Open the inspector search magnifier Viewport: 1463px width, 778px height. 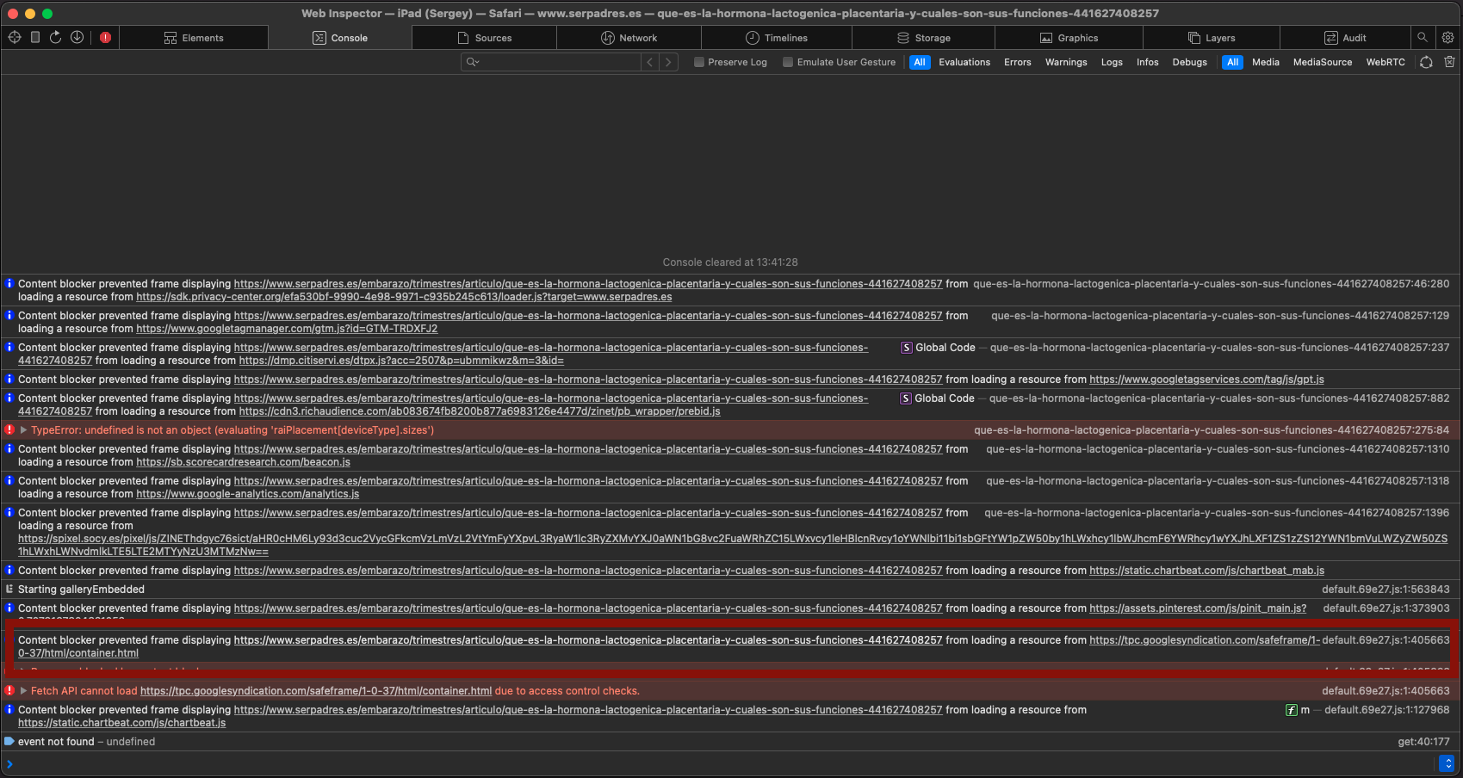point(1423,37)
